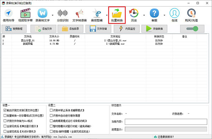
Task: Open the 文字转语音 text-to-speech megaphone icon
Action: pyautogui.click(x=79, y=15)
